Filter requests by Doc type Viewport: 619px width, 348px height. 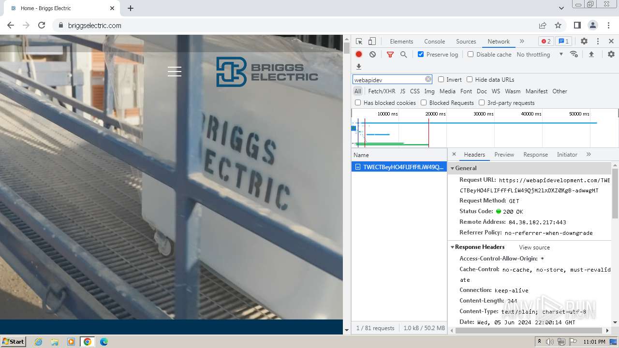[x=482, y=91]
